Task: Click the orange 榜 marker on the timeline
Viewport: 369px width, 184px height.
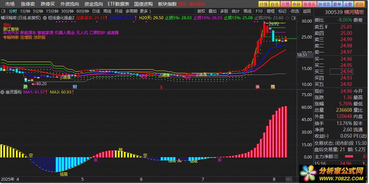Action: (x=273, y=87)
